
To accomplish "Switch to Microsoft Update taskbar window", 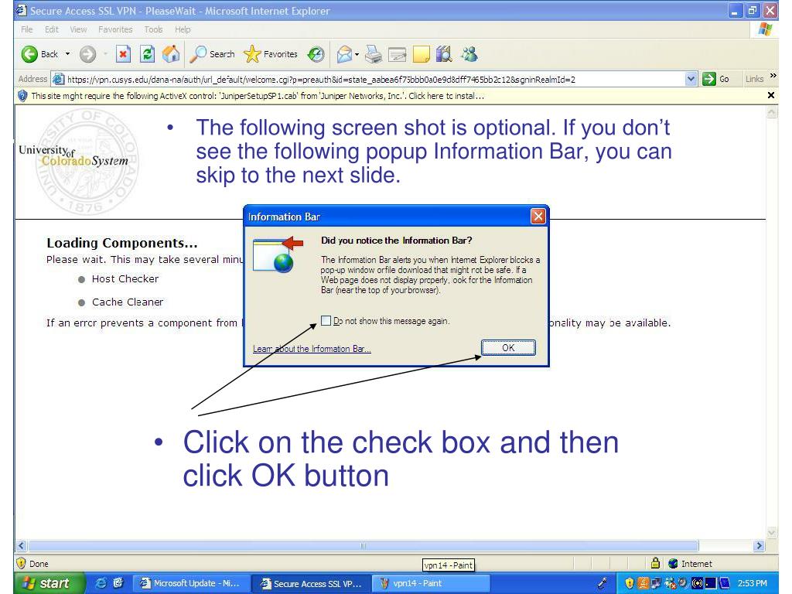I will coord(190,583).
